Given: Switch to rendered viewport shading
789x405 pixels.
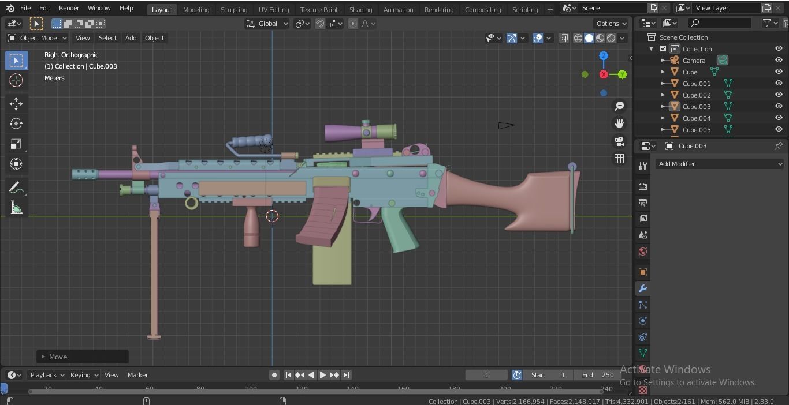Looking at the screenshot, I should [611, 38].
